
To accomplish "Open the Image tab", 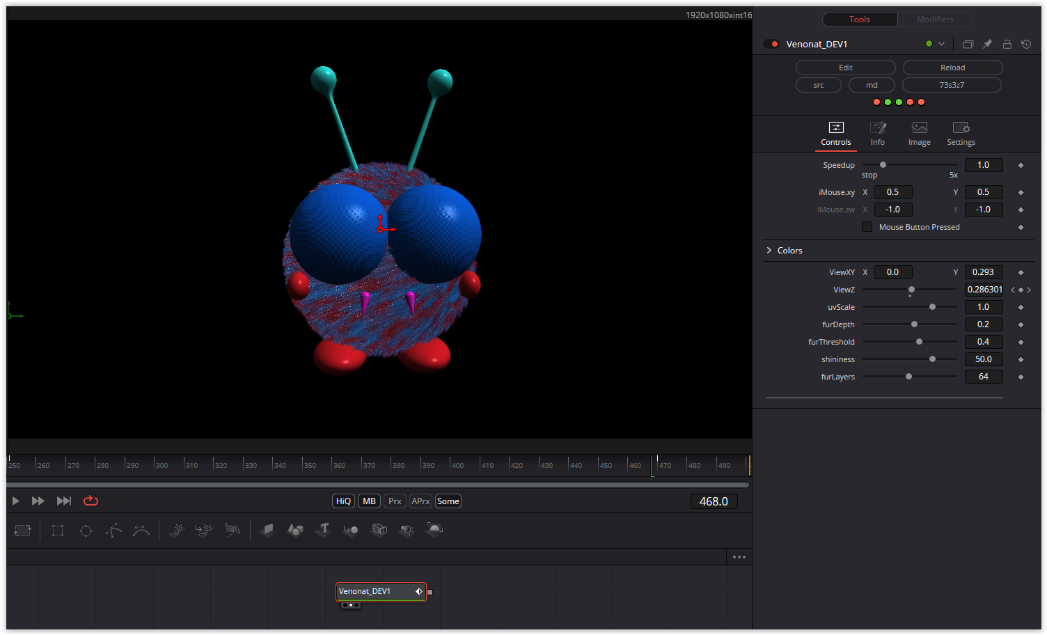I will [920, 134].
